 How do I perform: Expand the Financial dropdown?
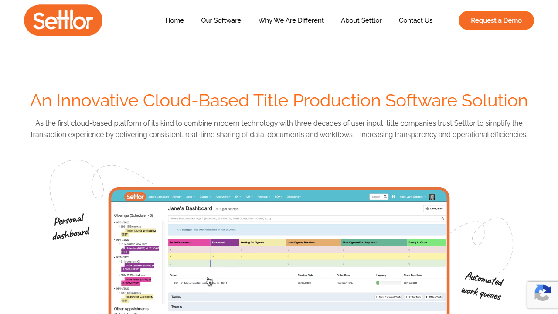click(x=264, y=197)
